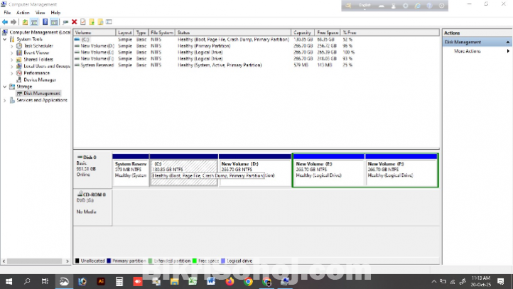Viewport: 513px width, 289px height.
Task: Click the red X delete icon
Action: point(74,22)
